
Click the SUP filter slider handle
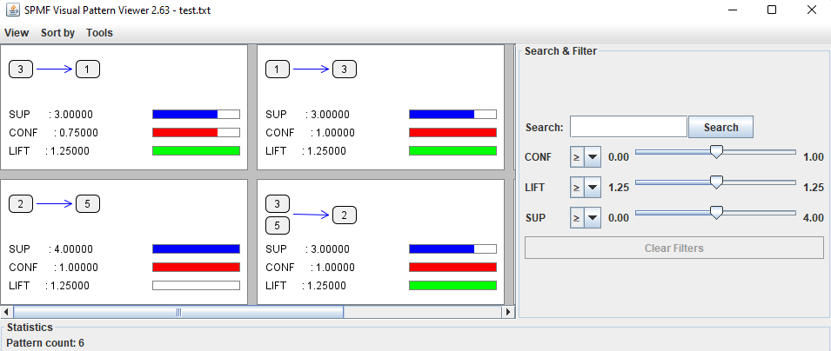tap(716, 213)
